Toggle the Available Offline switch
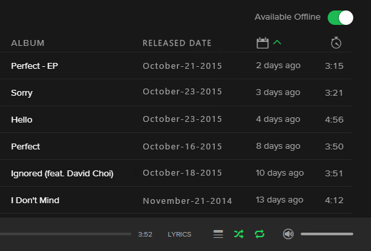The width and height of the screenshot is (371, 251). [340, 18]
